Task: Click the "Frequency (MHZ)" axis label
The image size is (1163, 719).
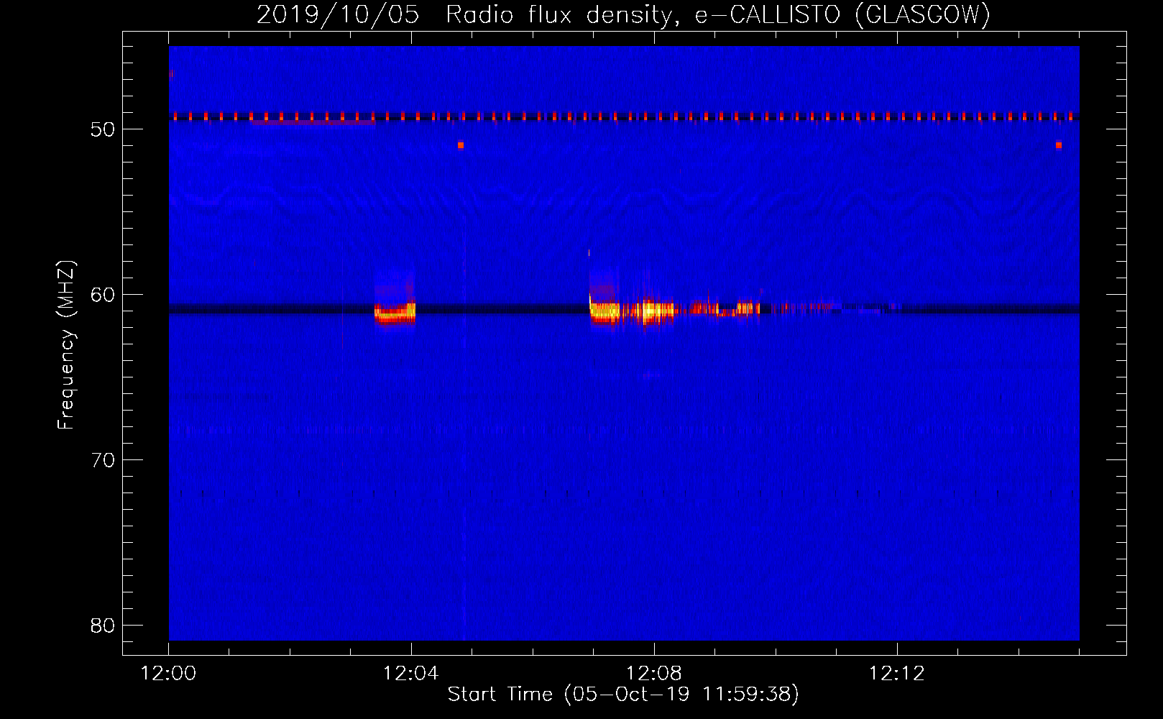Action: (65, 345)
